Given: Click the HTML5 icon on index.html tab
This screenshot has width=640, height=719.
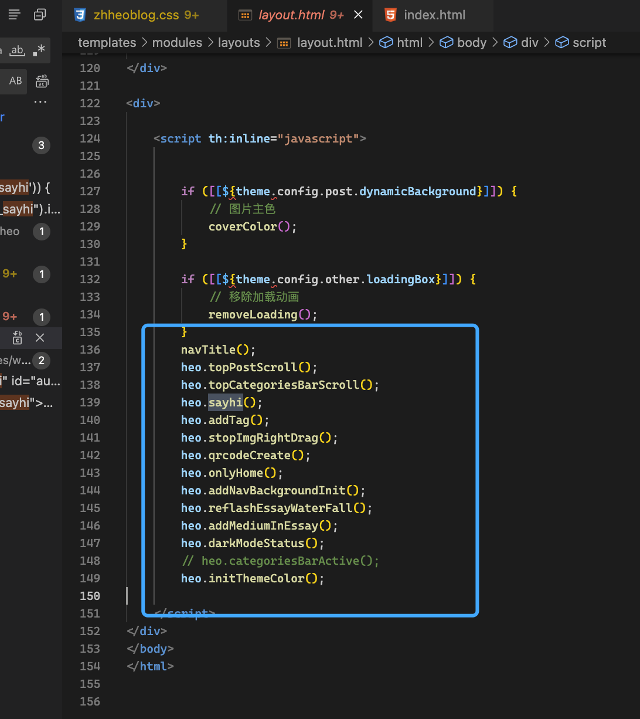Looking at the screenshot, I should 390,15.
